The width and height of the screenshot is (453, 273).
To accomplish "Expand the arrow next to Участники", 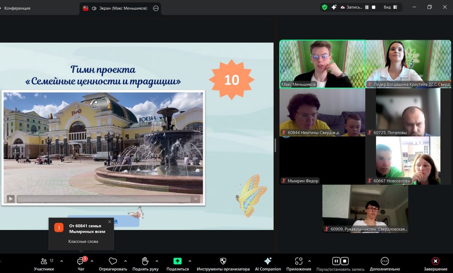I will point(62,261).
